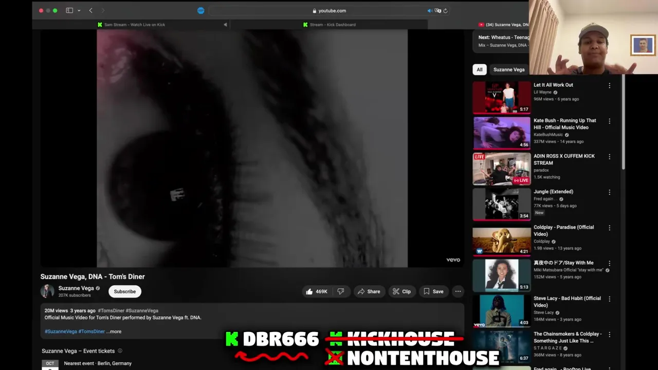Screen dimensions: 658x370
Task: Toggle the Safari sidebar button
Action: 69,10
